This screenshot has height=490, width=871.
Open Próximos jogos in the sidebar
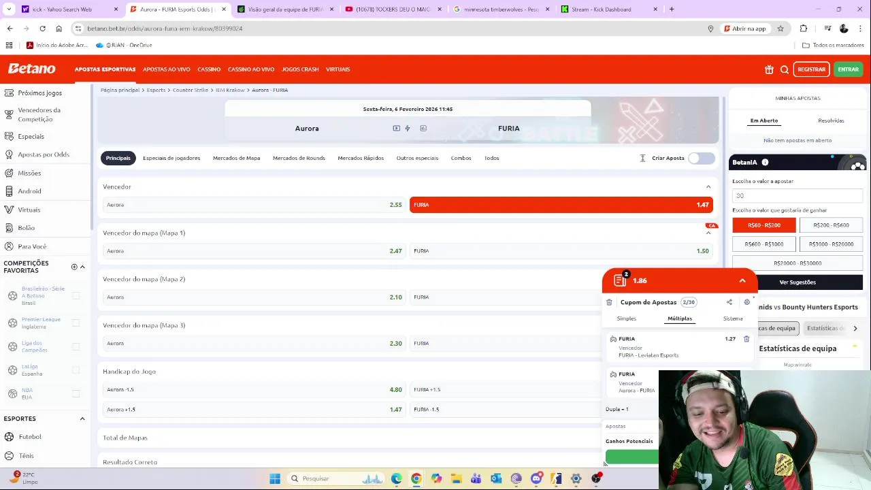39,93
